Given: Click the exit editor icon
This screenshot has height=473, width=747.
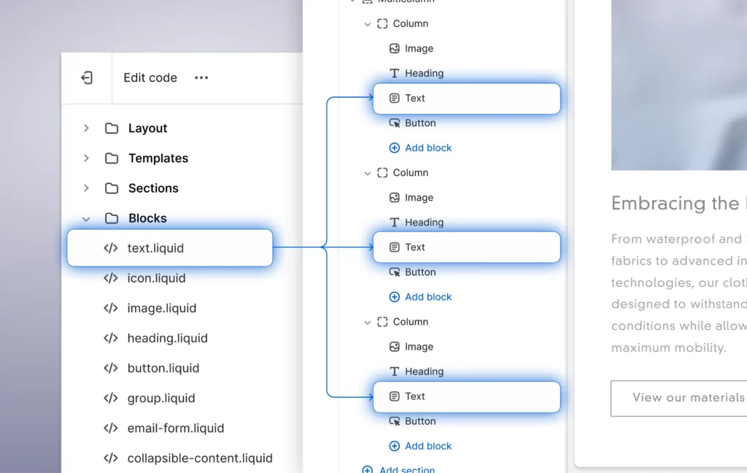Looking at the screenshot, I should click(x=87, y=77).
